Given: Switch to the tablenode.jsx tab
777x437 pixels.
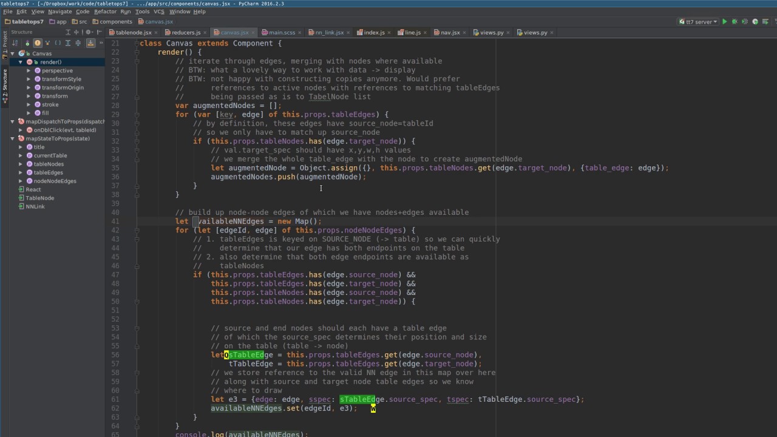Looking at the screenshot, I should pyautogui.click(x=134, y=32).
